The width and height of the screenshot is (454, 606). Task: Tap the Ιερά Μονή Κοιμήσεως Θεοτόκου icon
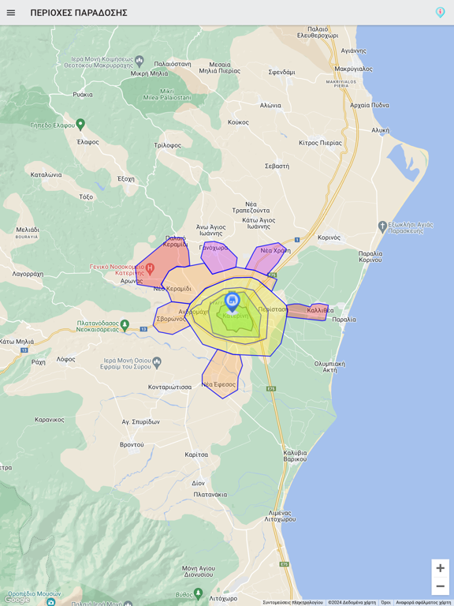click(140, 60)
